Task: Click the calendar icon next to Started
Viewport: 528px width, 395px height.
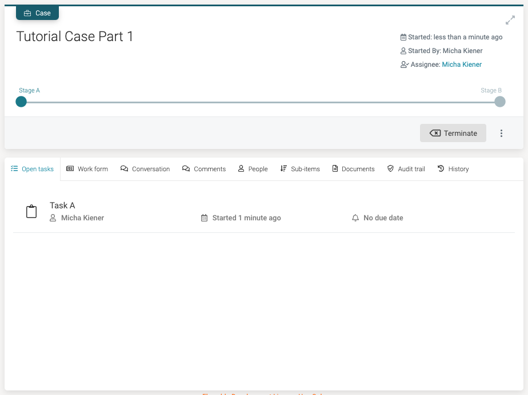Action: coord(403,37)
